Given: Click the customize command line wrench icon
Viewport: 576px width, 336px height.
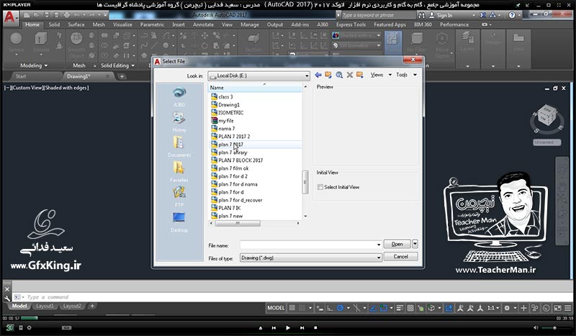Looking at the screenshot, I should pyautogui.click(x=7, y=298).
